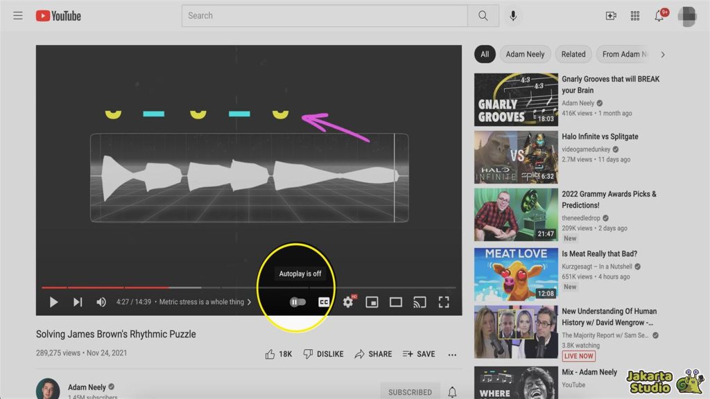Open the hamburger guide menu

(18, 15)
